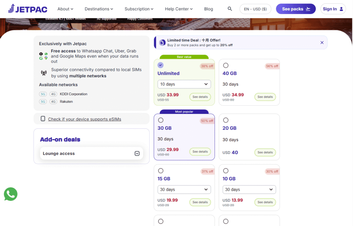The height and width of the screenshot is (226, 353).
Task: Click the airplane icon on See packs
Action: [x=308, y=9]
